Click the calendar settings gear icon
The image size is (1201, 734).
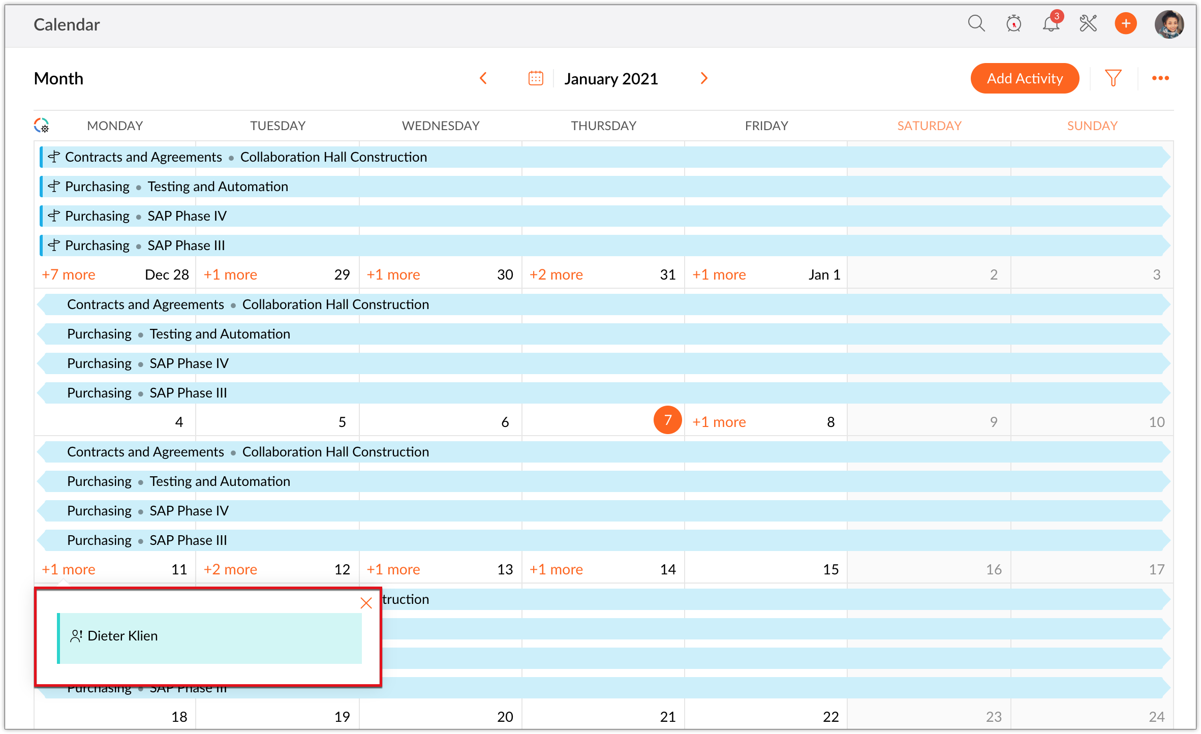coord(42,126)
